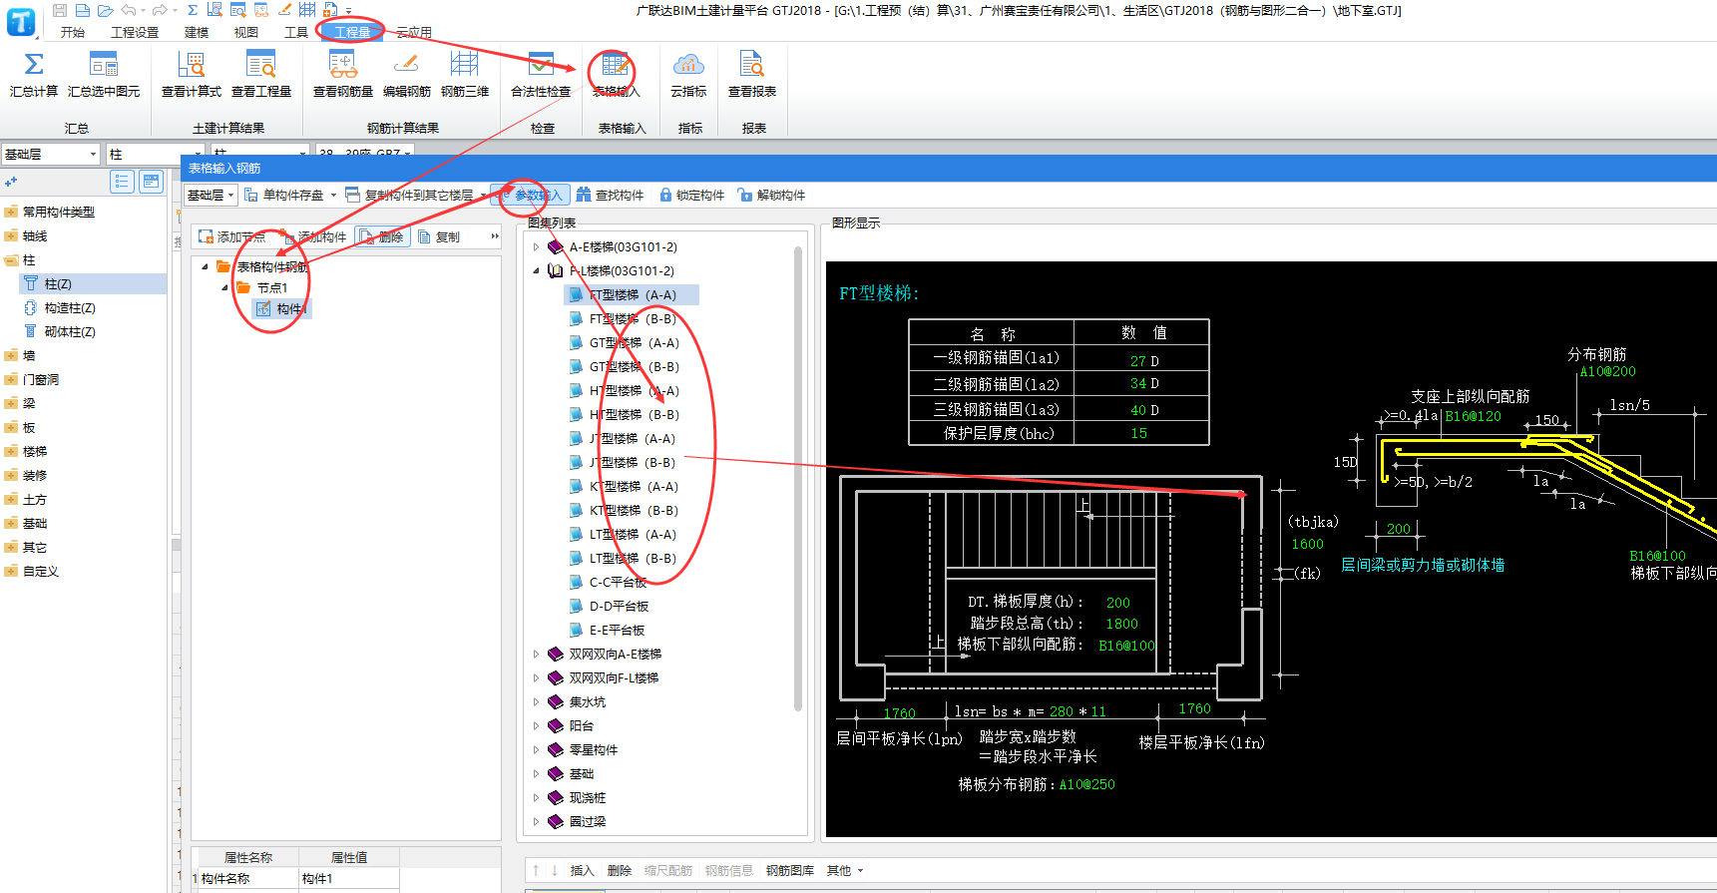
Task: Expand 现浇桩 atlas node
Action: [536, 797]
